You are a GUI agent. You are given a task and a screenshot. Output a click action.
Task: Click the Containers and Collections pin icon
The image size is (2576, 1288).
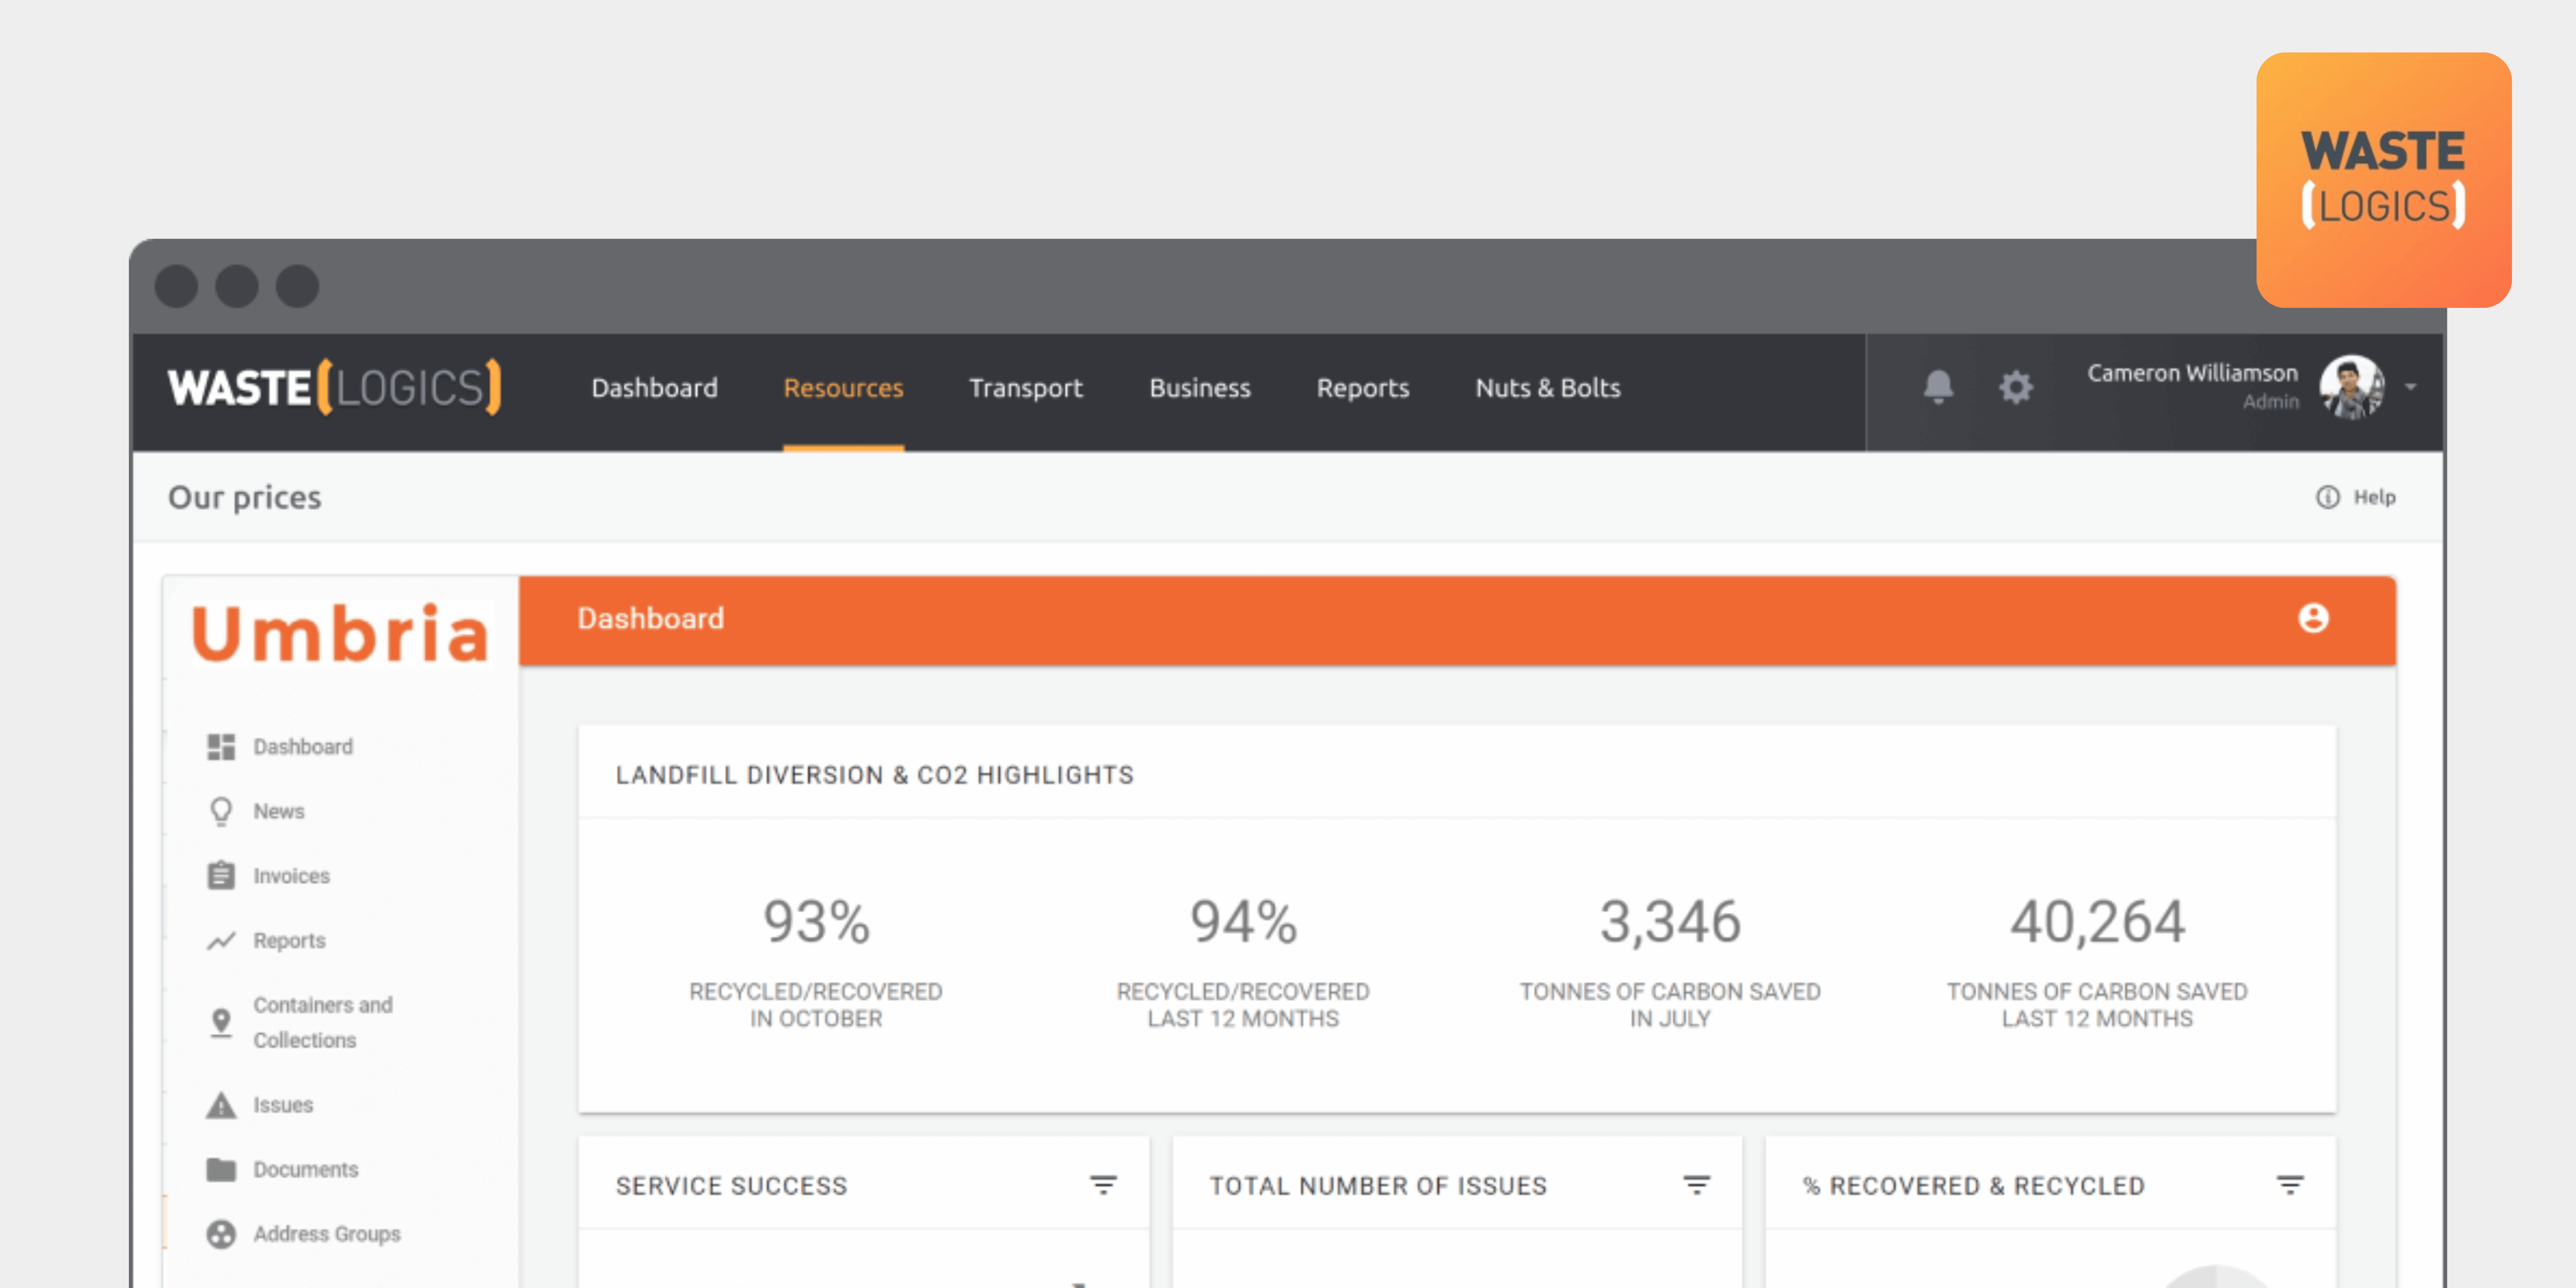click(221, 1022)
